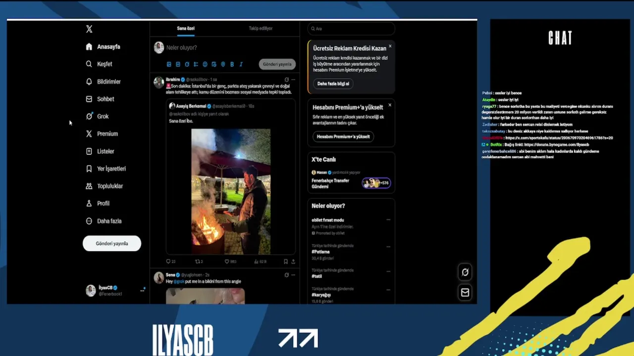Close the Premium+ upgrade card
This screenshot has width=634, height=356.
pos(390,105)
